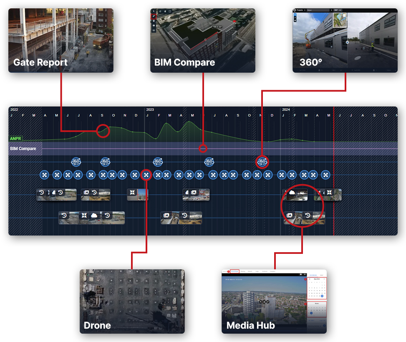Click the download icon on the Media Hub video
This screenshot has height=342, width=406.
coord(264,302)
